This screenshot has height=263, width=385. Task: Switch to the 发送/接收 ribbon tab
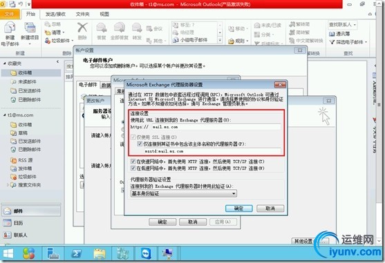tap(55, 14)
